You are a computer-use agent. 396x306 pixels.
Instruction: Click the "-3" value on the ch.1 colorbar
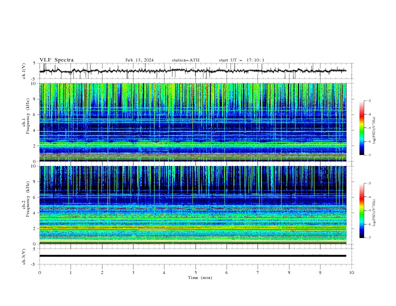click(369, 100)
